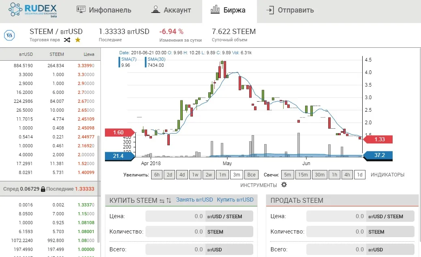Click the swap arrows next to КУПИТЬ STEEM
421x257 pixels.
(x=162, y=200)
